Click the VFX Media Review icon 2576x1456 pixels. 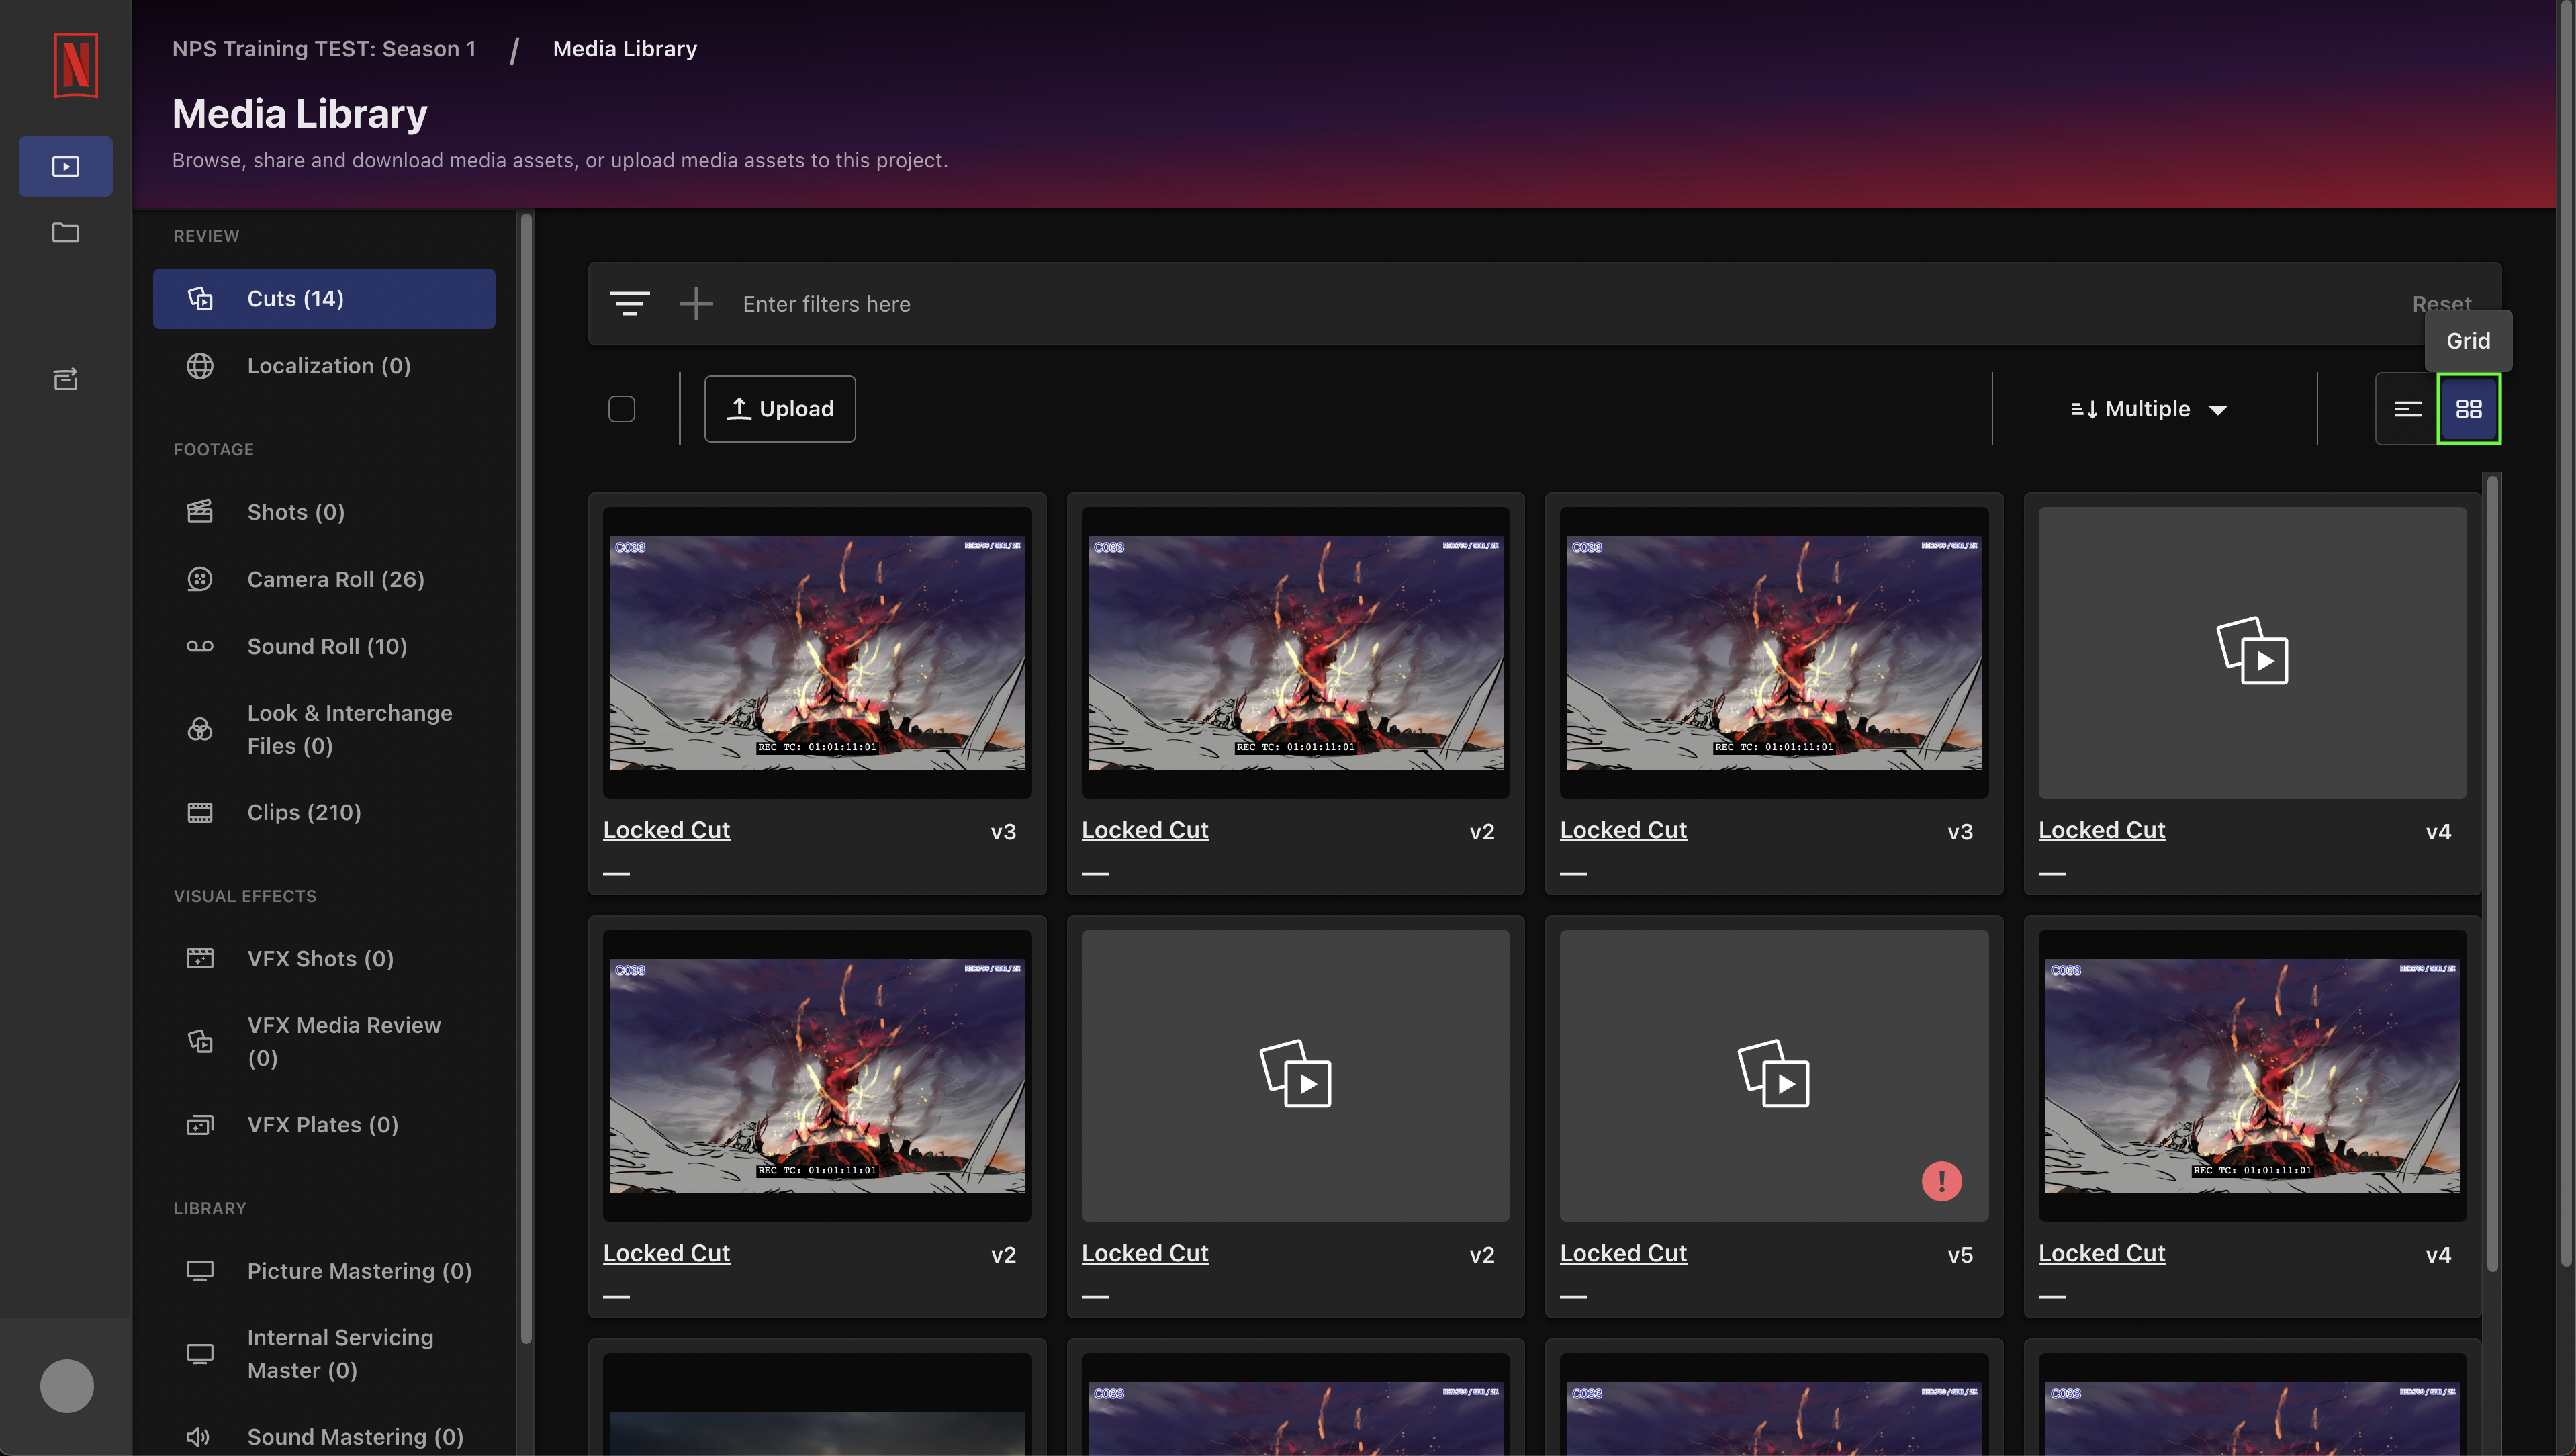point(200,1041)
